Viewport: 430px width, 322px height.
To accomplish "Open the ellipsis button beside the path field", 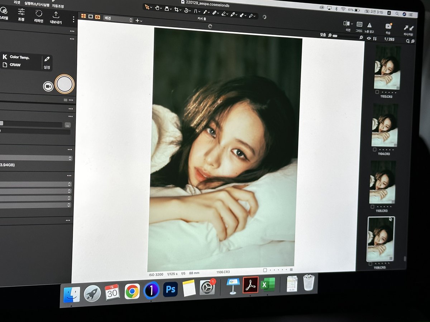I will click(67, 125).
